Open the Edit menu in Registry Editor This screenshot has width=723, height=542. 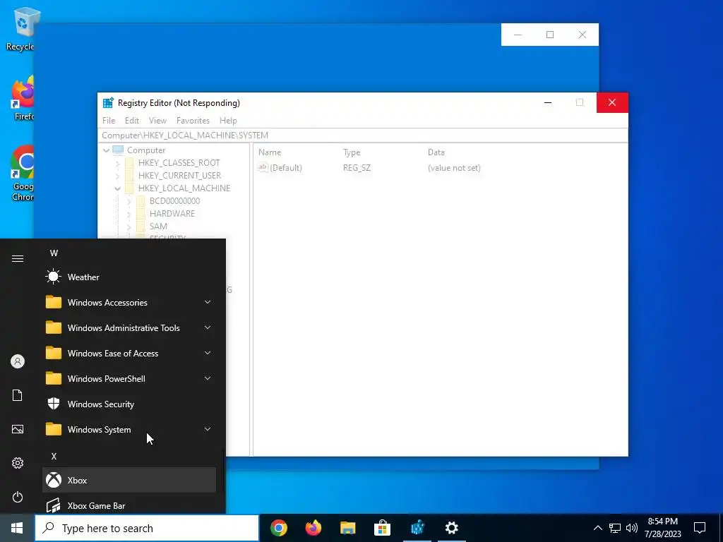tap(132, 120)
